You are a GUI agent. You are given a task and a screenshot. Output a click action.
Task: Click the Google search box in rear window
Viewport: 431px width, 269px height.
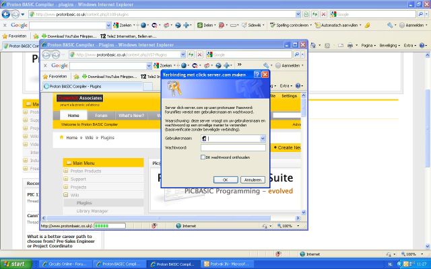(x=372, y=14)
